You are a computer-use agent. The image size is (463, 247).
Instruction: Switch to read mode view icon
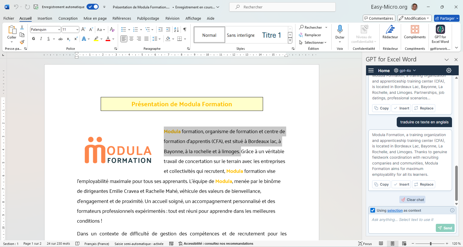pyautogui.click(x=381, y=244)
